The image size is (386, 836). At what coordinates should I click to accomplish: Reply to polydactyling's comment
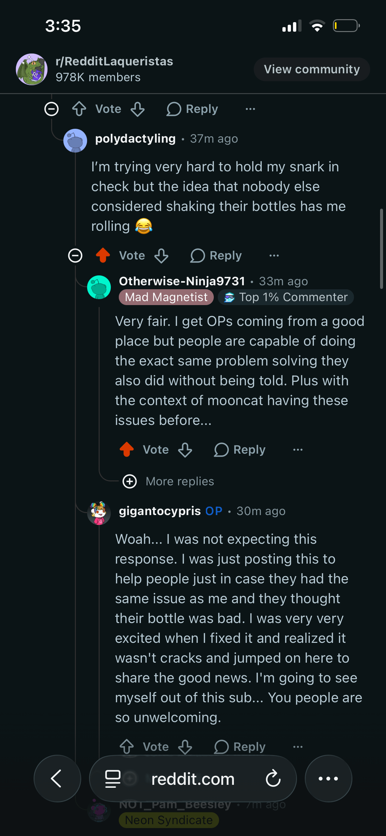click(x=216, y=256)
